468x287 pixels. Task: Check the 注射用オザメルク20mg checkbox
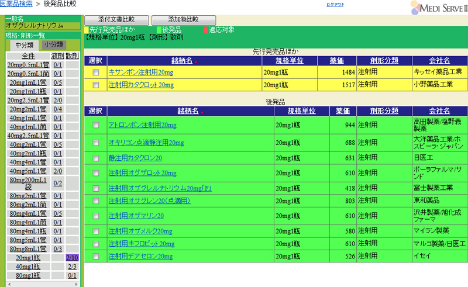coord(96,231)
